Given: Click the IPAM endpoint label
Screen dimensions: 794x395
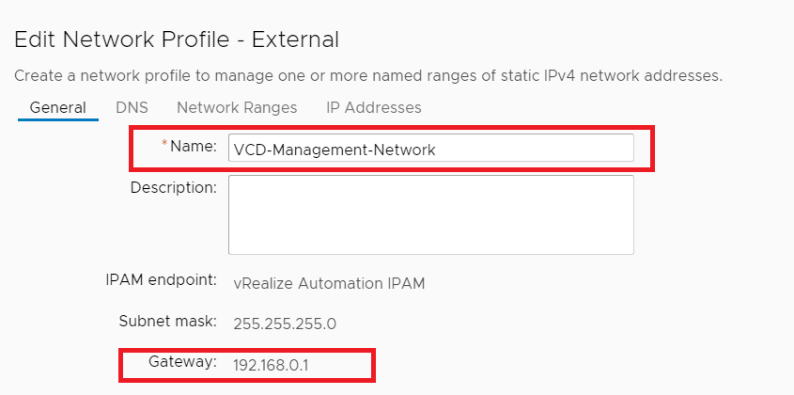Looking at the screenshot, I should [162, 279].
